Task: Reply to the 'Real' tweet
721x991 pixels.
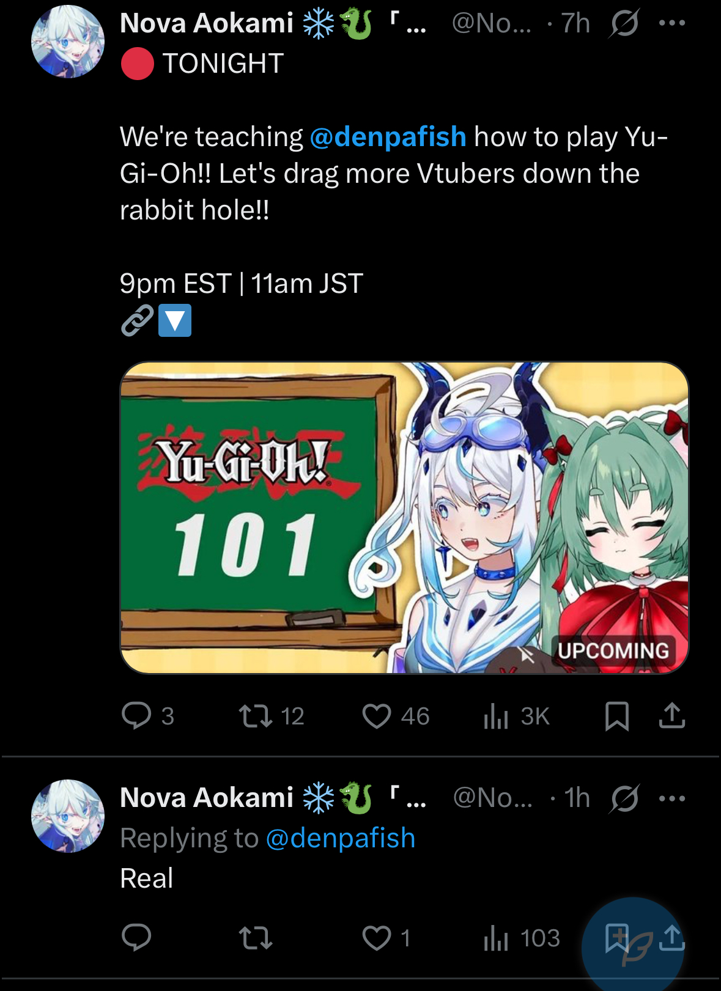Action: [x=136, y=937]
